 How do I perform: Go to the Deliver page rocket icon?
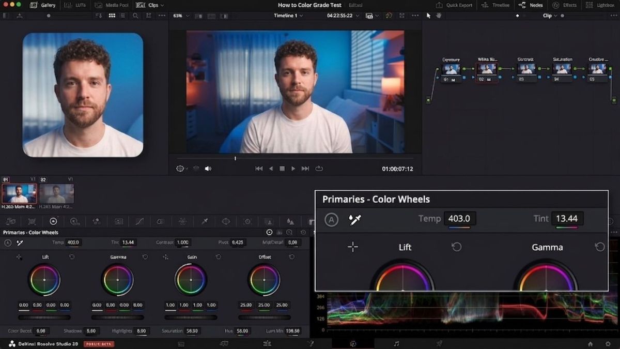click(x=439, y=343)
